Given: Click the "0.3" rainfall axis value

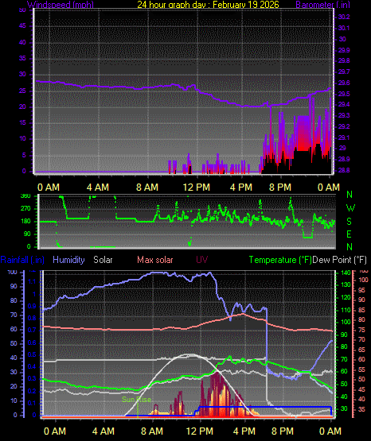Looking at the screenshot, I should click(x=32, y=378).
